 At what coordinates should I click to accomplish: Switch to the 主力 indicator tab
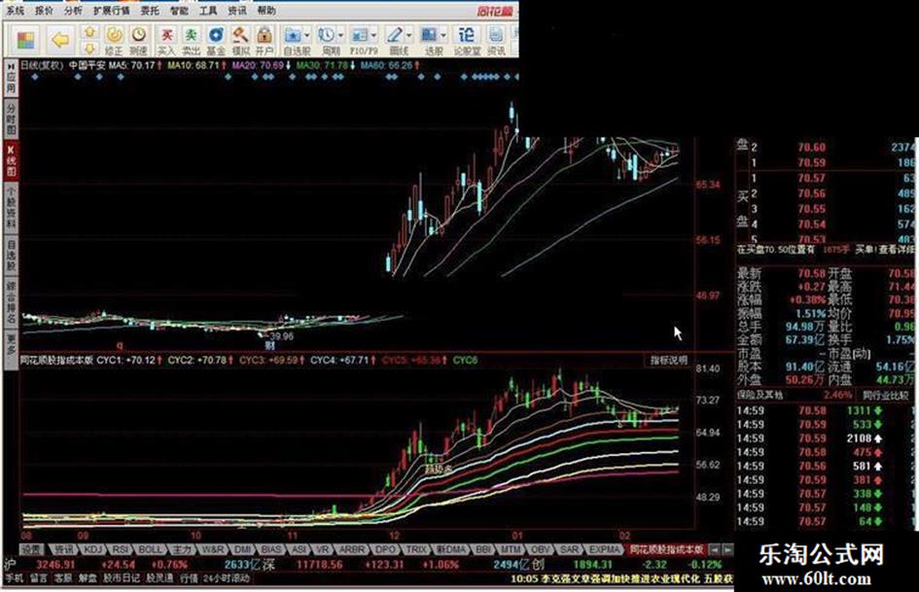click(182, 550)
